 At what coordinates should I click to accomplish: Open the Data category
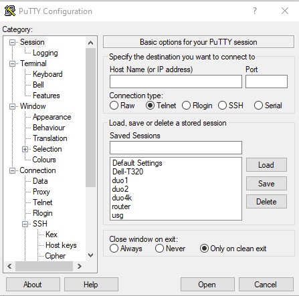pos(40,181)
